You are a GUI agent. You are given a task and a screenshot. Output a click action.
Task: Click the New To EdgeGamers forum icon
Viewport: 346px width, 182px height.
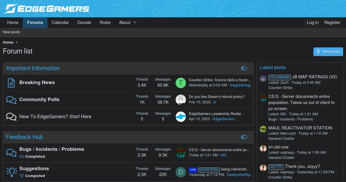pyautogui.click(x=11, y=117)
